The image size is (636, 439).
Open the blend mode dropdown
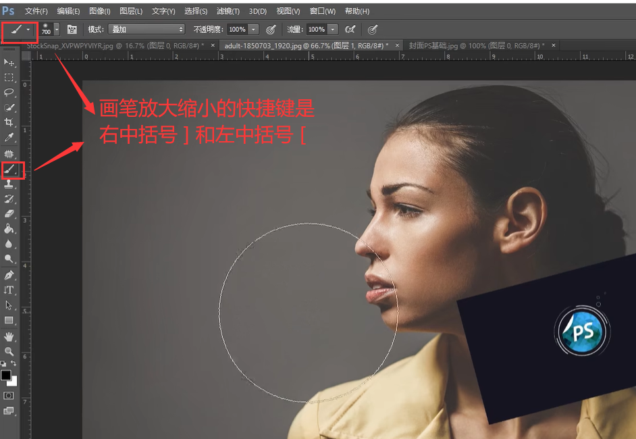coord(147,30)
